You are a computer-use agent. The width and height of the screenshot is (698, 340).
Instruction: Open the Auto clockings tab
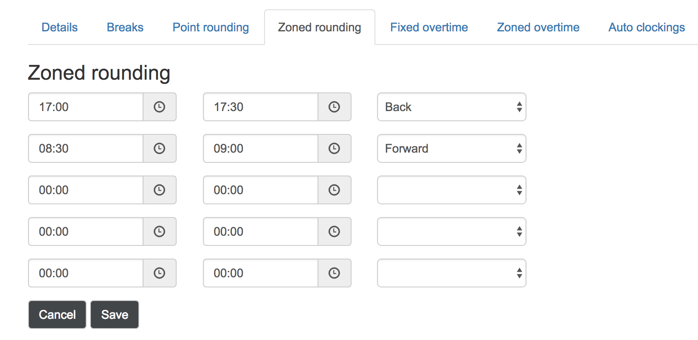click(x=647, y=27)
